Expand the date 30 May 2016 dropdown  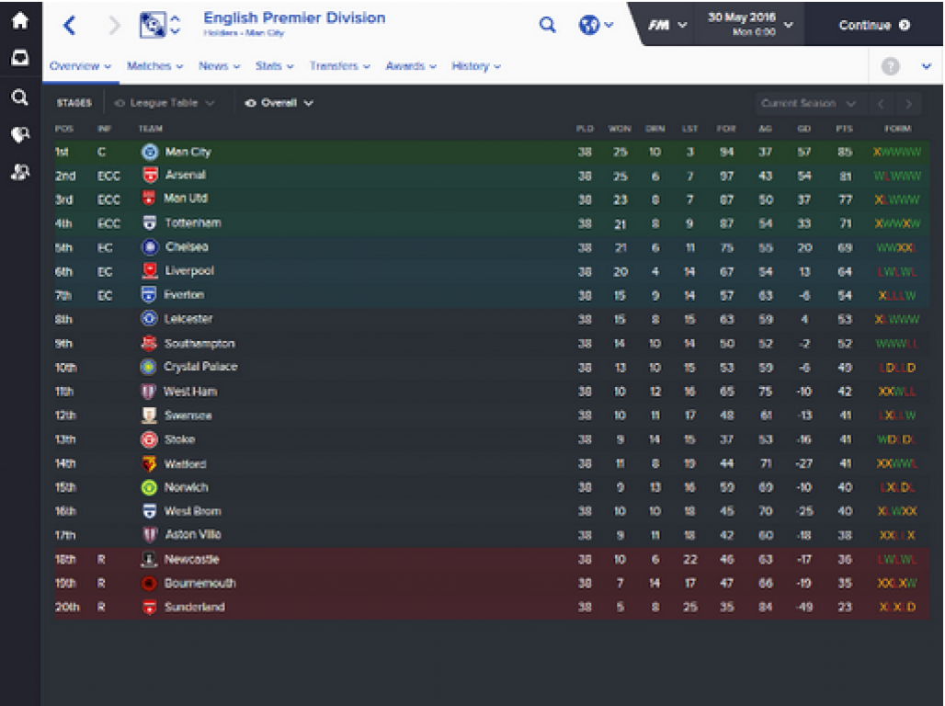pos(750,24)
